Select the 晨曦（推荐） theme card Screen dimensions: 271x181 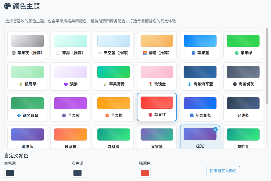(157, 45)
